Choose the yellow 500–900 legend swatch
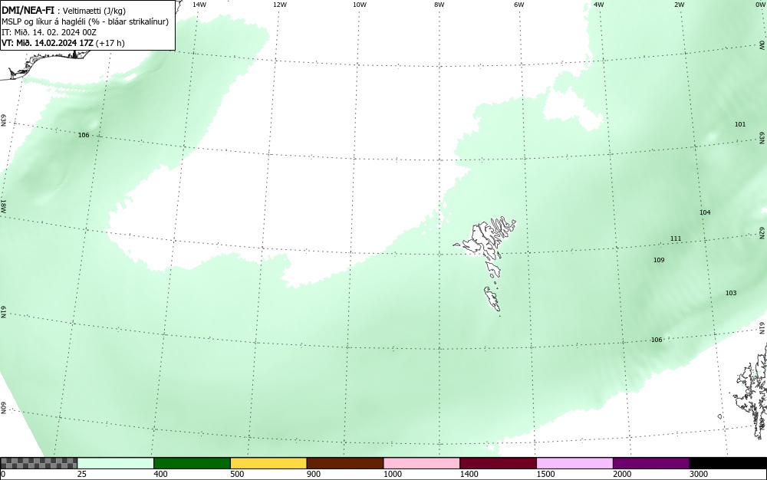767x480 pixels. tap(268, 463)
